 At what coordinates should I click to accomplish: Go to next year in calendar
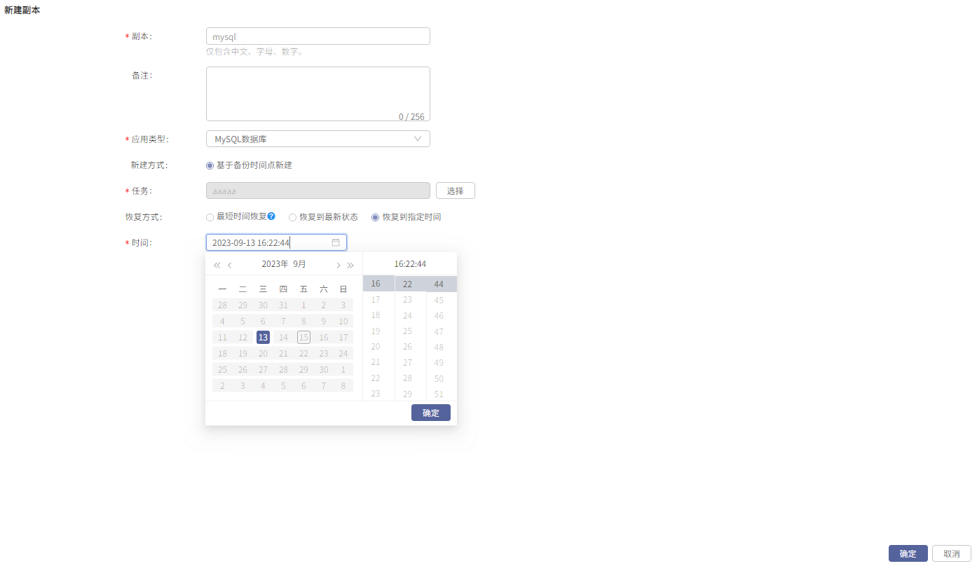pos(350,265)
